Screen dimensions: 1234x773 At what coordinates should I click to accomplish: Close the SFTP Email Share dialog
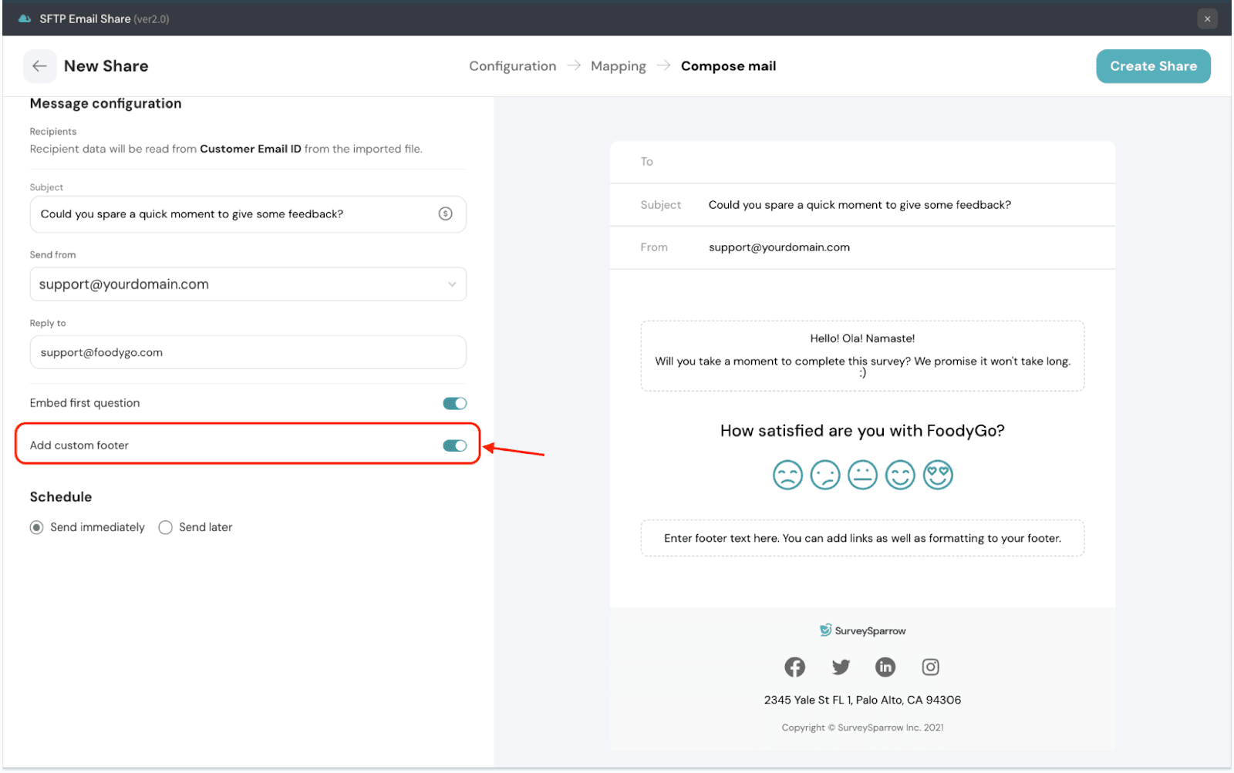pos(1207,18)
